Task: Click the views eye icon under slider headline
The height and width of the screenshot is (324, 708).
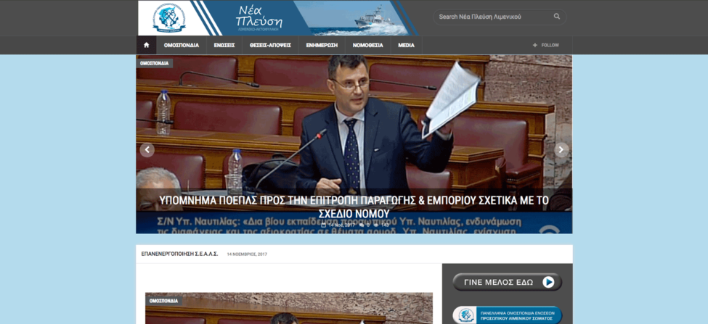Action: coord(376,225)
